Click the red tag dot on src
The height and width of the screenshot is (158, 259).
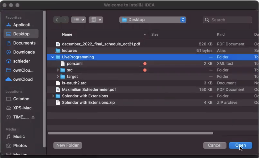145,70
